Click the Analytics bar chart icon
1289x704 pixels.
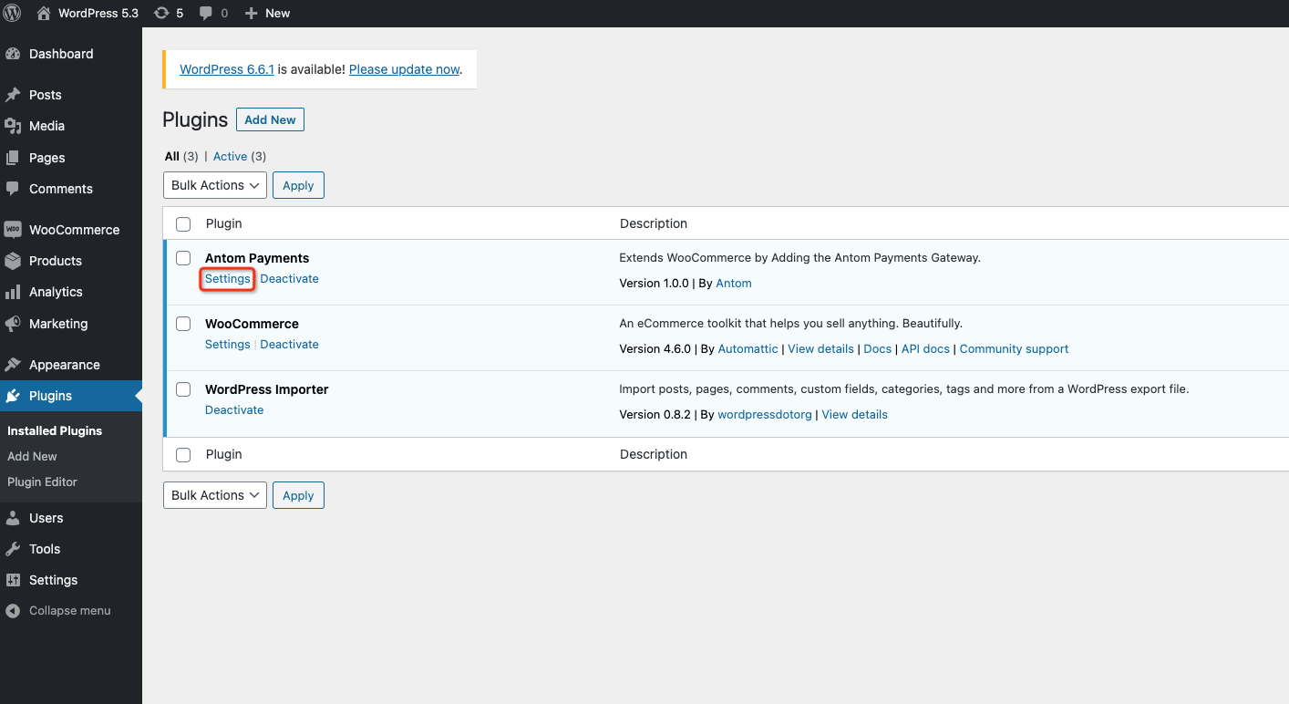[13, 292]
